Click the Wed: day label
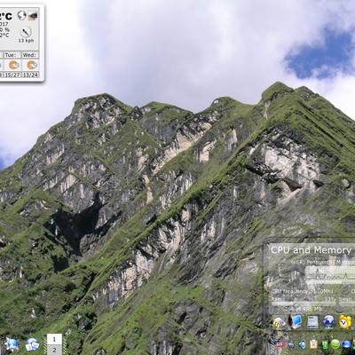Screen dimensions: 355x355 pos(30,55)
